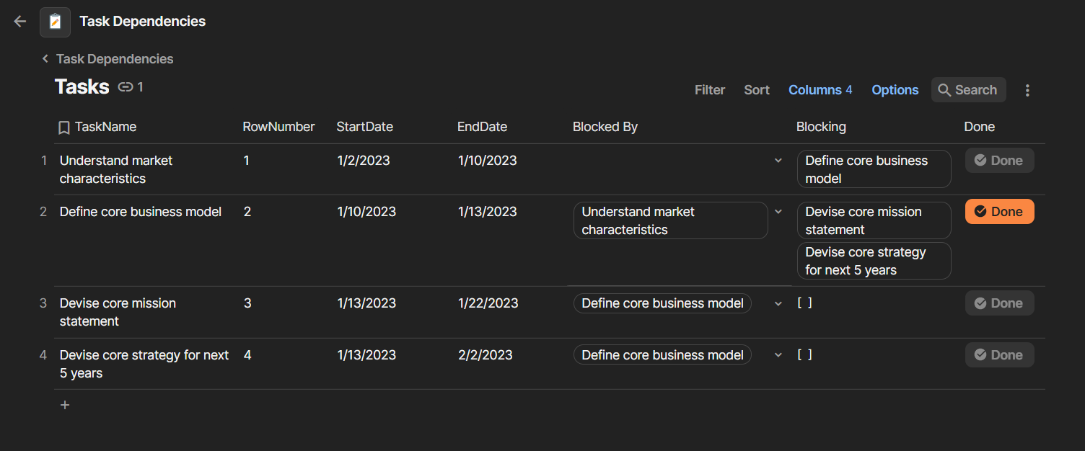Image resolution: width=1085 pixels, height=451 pixels.
Task: Open the three-dot more options menu
Action: click(x=1027, y=90)
